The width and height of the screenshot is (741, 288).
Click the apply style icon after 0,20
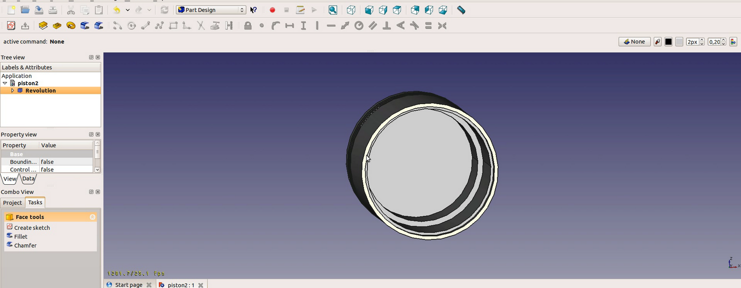point(733,42)
